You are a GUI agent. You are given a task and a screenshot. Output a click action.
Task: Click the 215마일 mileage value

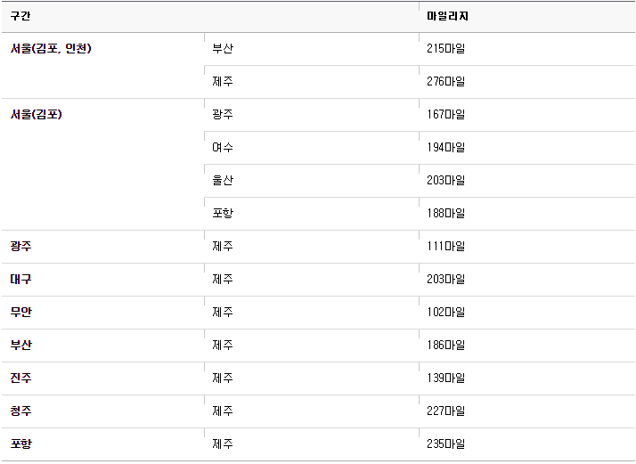445,49
